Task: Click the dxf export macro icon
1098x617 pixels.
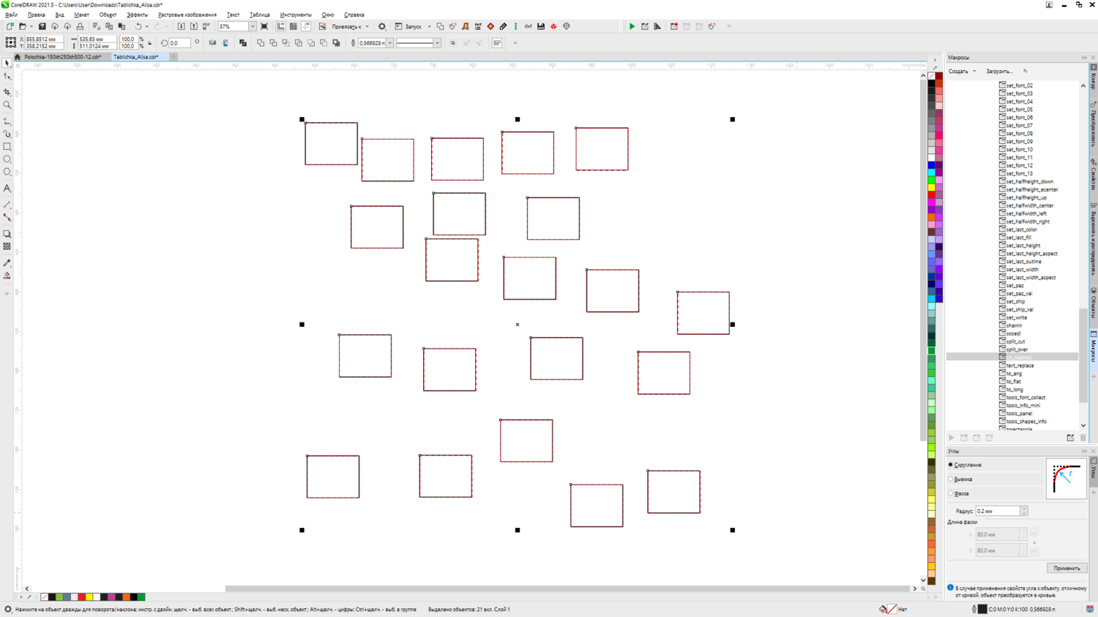Action: tap(528, 26)
